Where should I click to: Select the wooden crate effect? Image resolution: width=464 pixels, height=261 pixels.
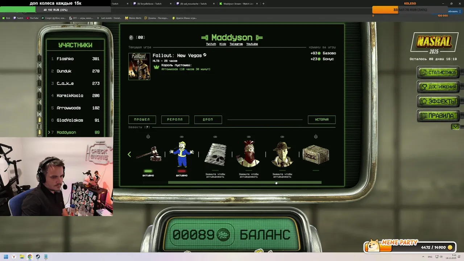[x=316, y=154]
